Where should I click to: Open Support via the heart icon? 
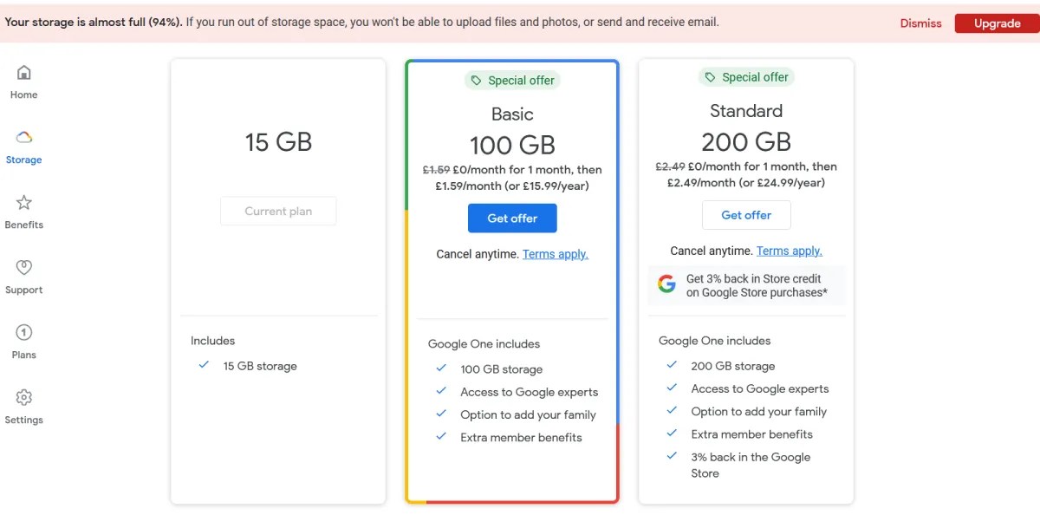click(x=23, y=268)
